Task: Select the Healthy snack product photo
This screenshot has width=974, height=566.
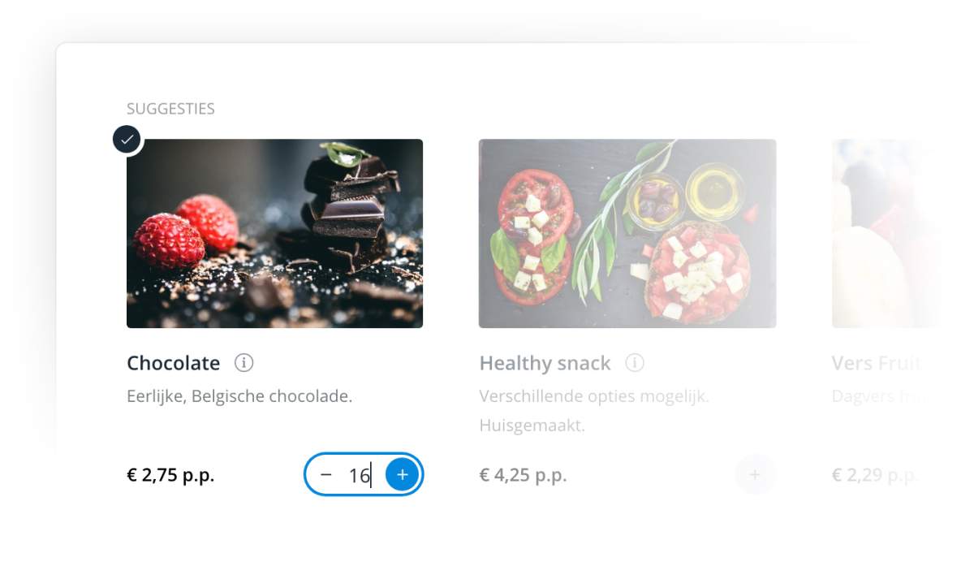Action: click(x=627, y=234)
